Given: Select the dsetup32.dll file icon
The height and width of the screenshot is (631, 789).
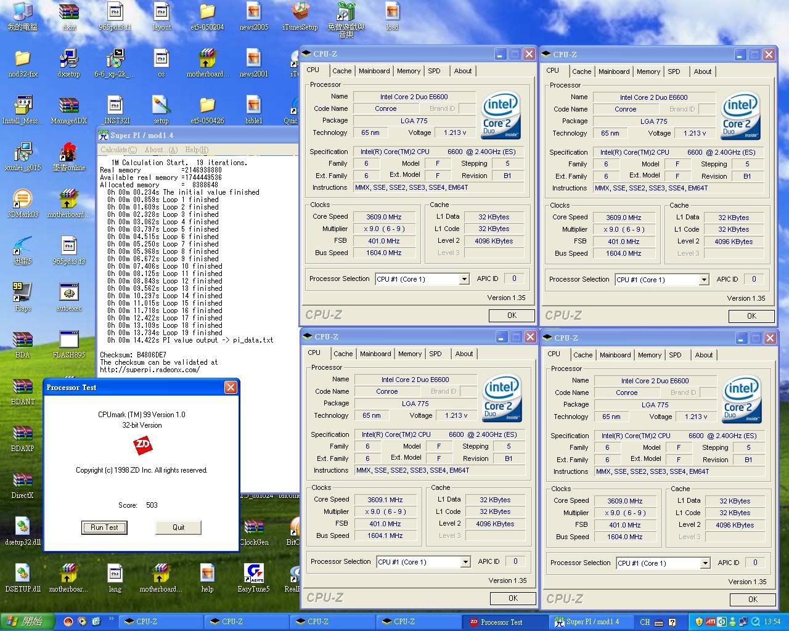Looking at the screenshot, I should (23, 532).
